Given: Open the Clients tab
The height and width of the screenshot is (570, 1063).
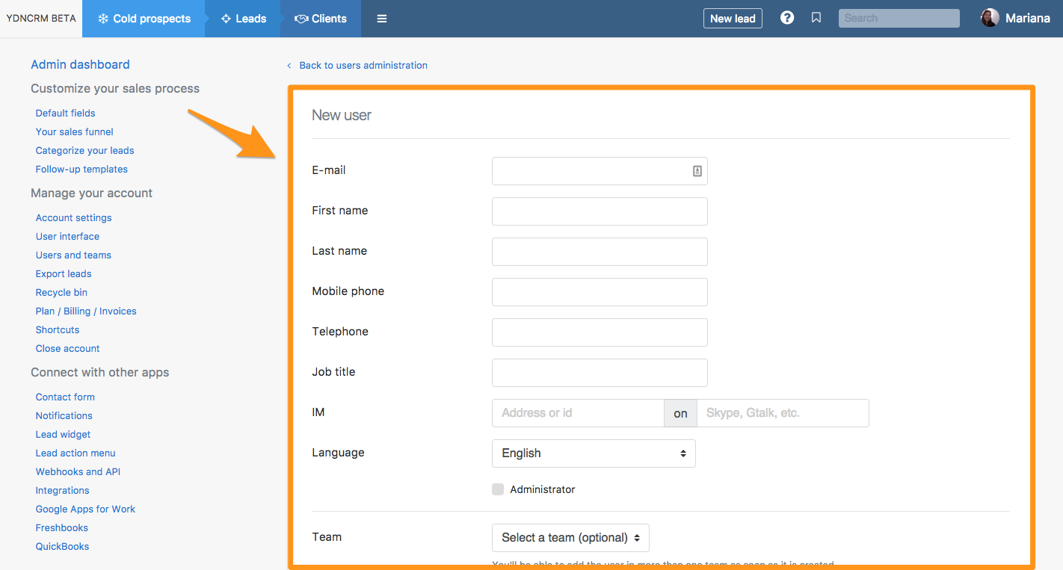Looking at the screenshot, I should click(x=321, y=19).
